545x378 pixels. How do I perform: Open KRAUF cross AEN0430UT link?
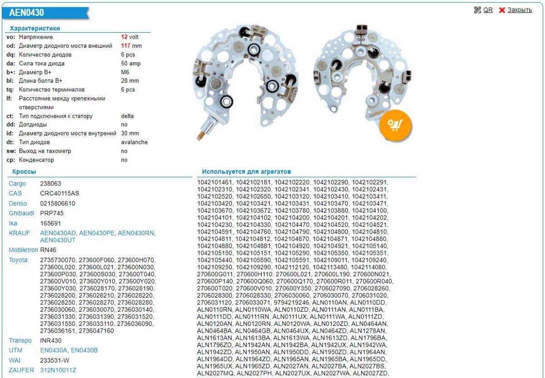click(58, 240)
